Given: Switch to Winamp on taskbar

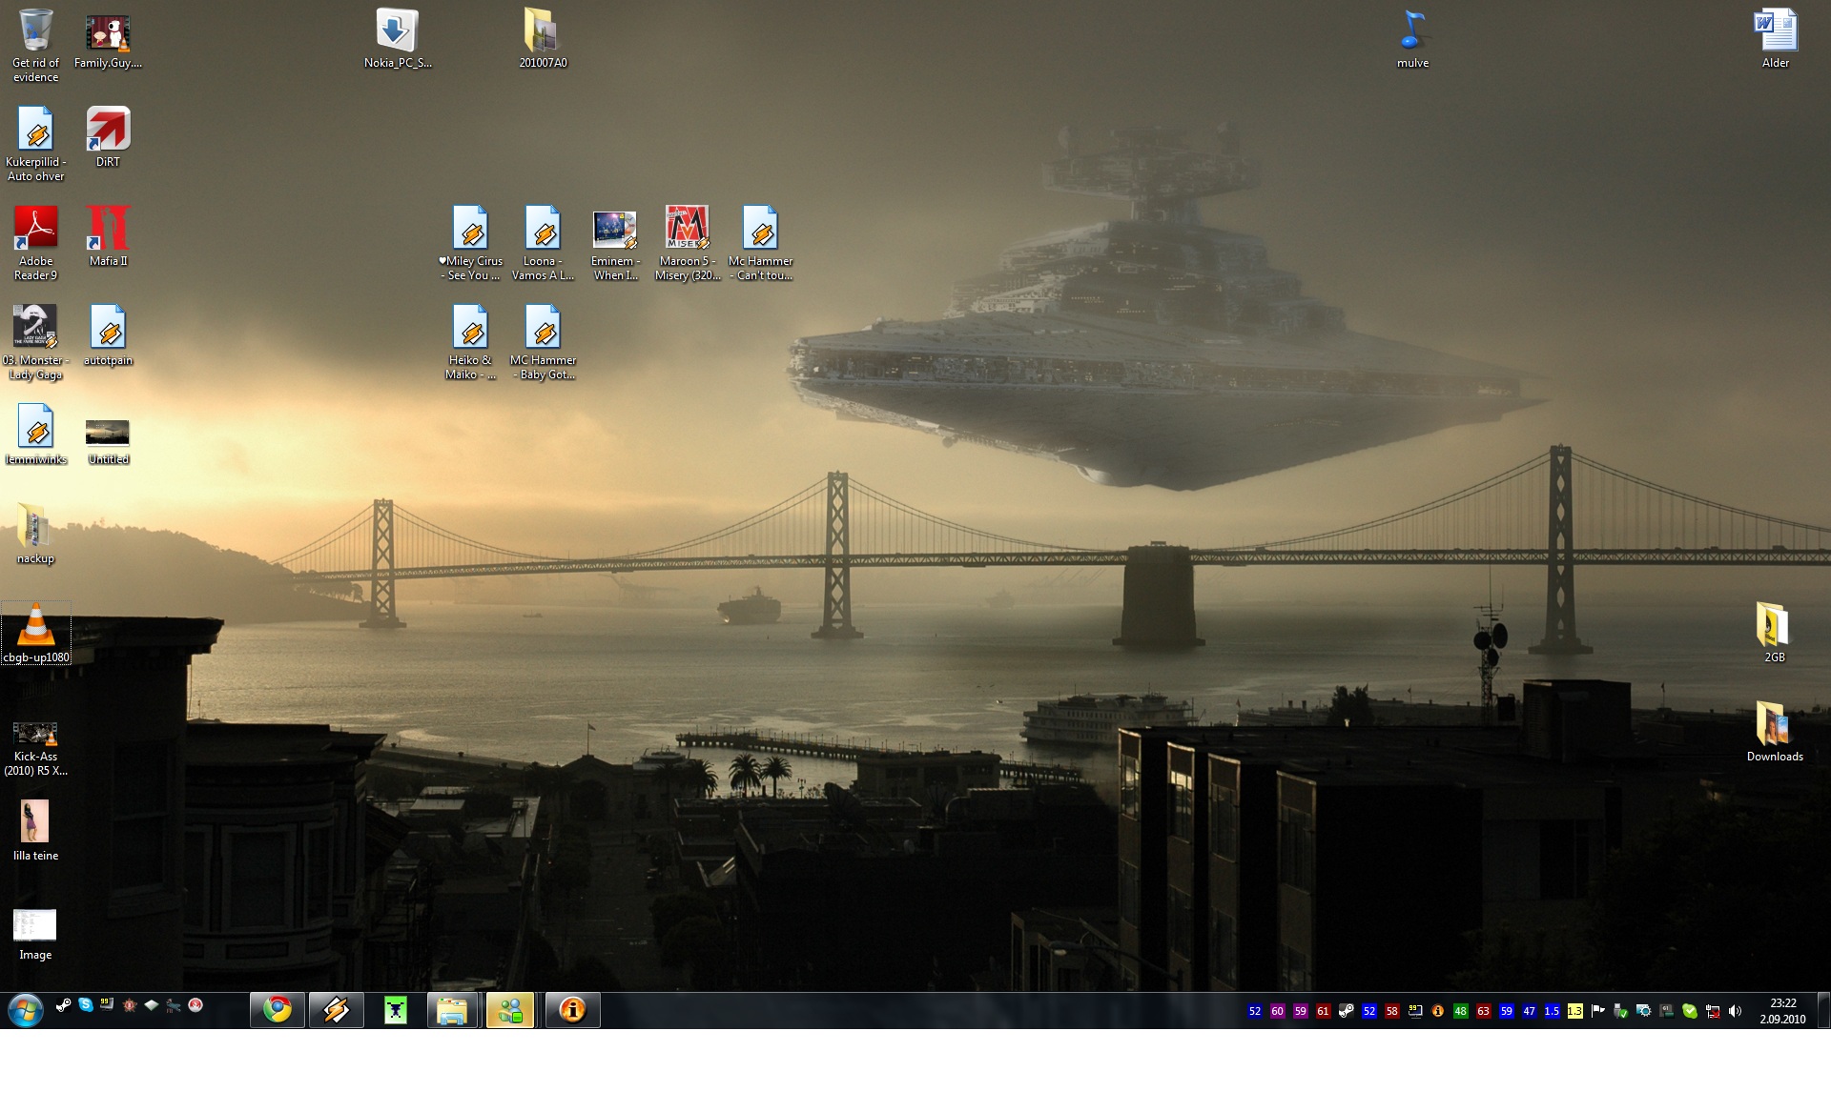Looking at the screenshot, I should pos(336,1010).
